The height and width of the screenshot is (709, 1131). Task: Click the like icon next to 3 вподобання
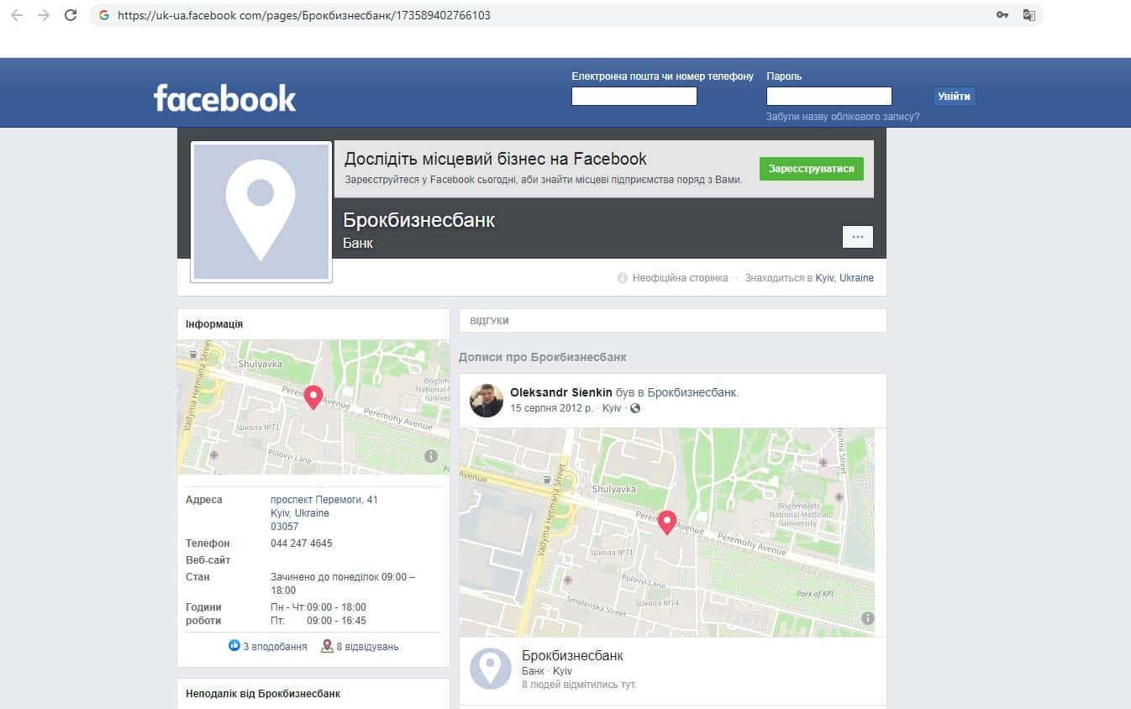pos(234,646)
